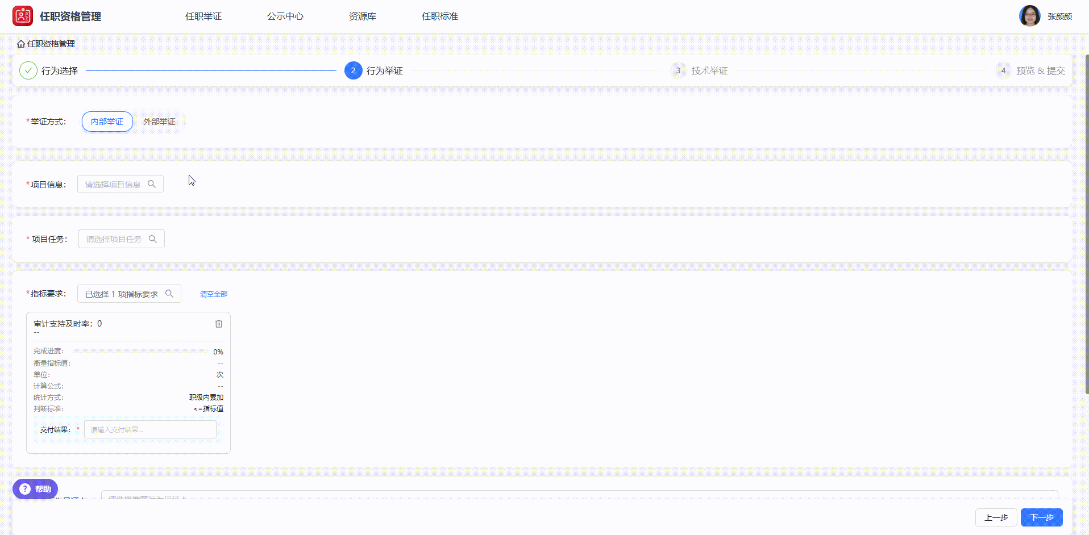Click the 张颜颜 user avatar
The height and width of the screenshot is (535, 1089).
coord(1029,15)
